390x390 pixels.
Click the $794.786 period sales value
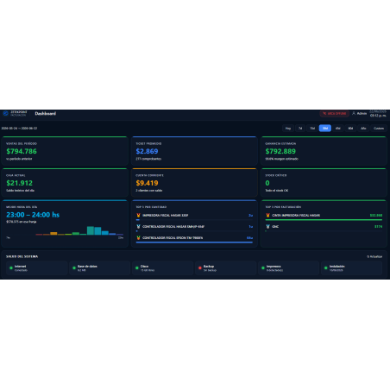tap(22, 151)
